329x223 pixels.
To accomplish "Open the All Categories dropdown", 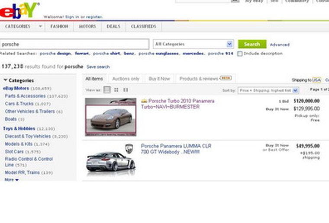I will 193,44.
